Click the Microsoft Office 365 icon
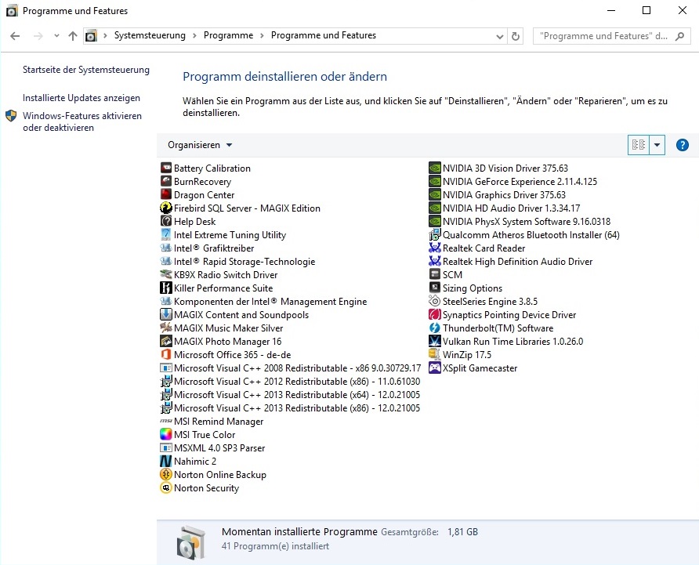 point(166,354)
